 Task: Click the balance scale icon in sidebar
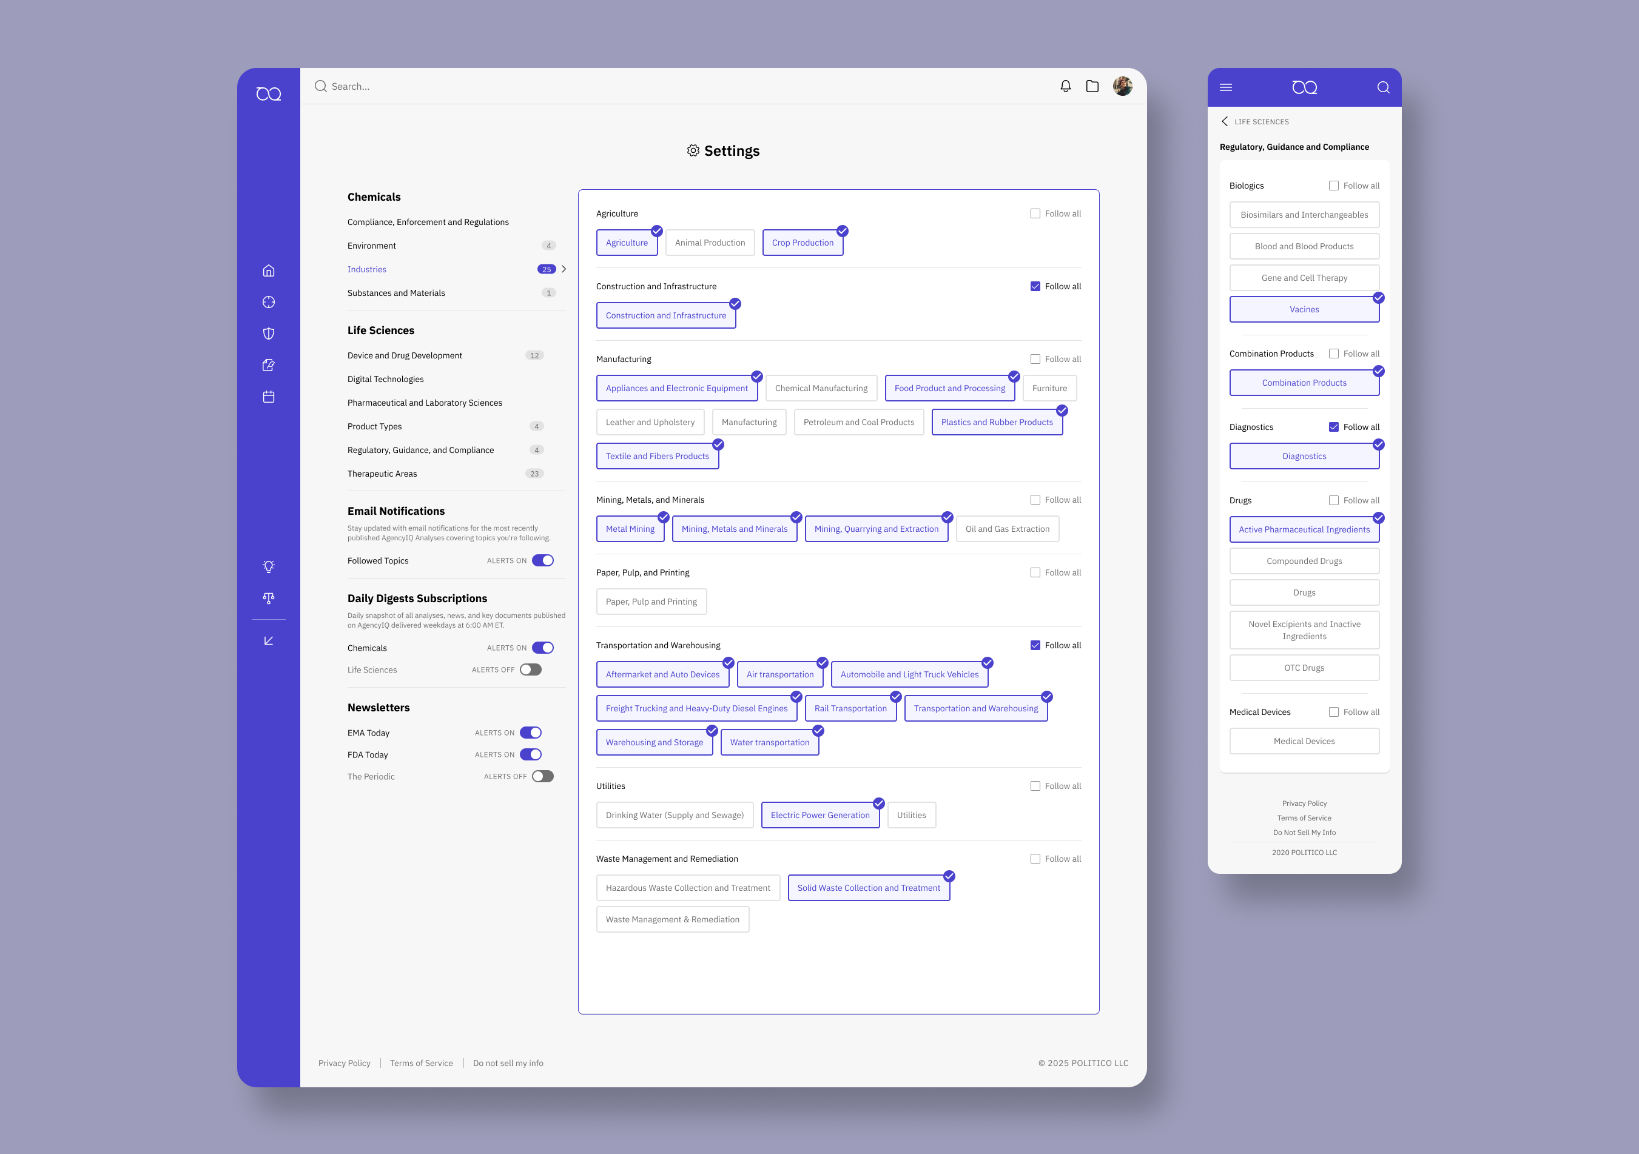[268, 598]
